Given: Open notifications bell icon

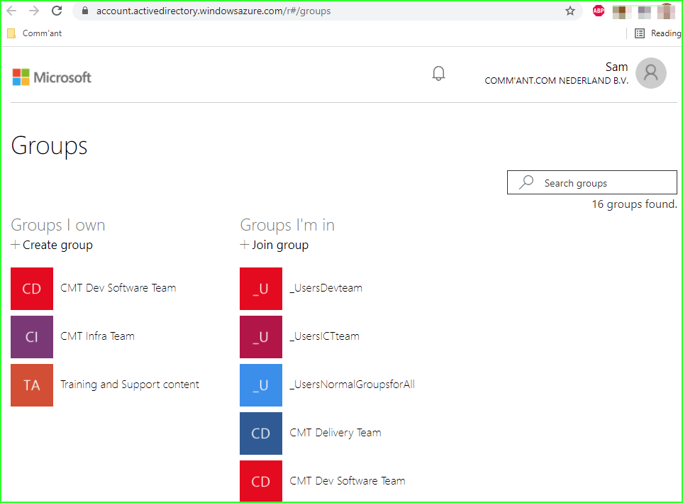Looking at the screenshot, I should tap(438, 73).
